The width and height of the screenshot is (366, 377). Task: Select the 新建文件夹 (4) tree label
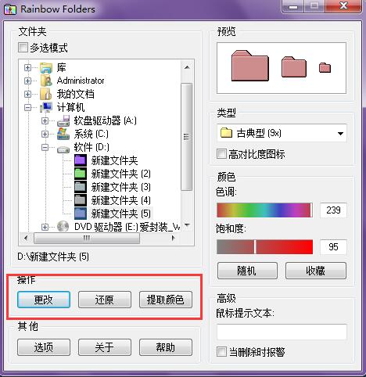tap(120, 200)
